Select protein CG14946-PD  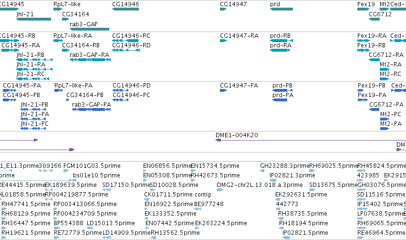tap(120, 90)
